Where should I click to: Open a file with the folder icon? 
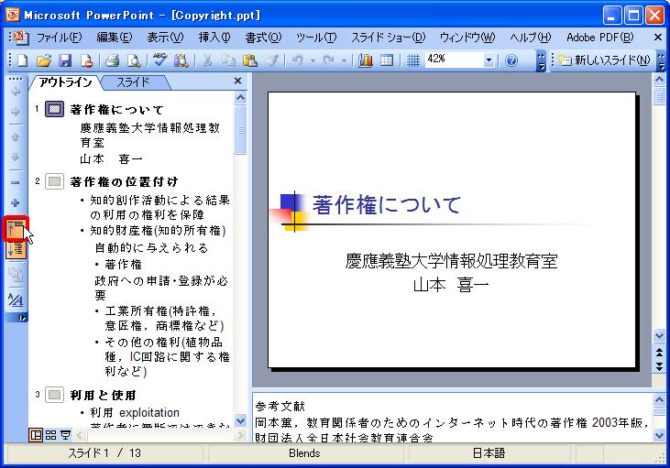(x=43, y=60)
